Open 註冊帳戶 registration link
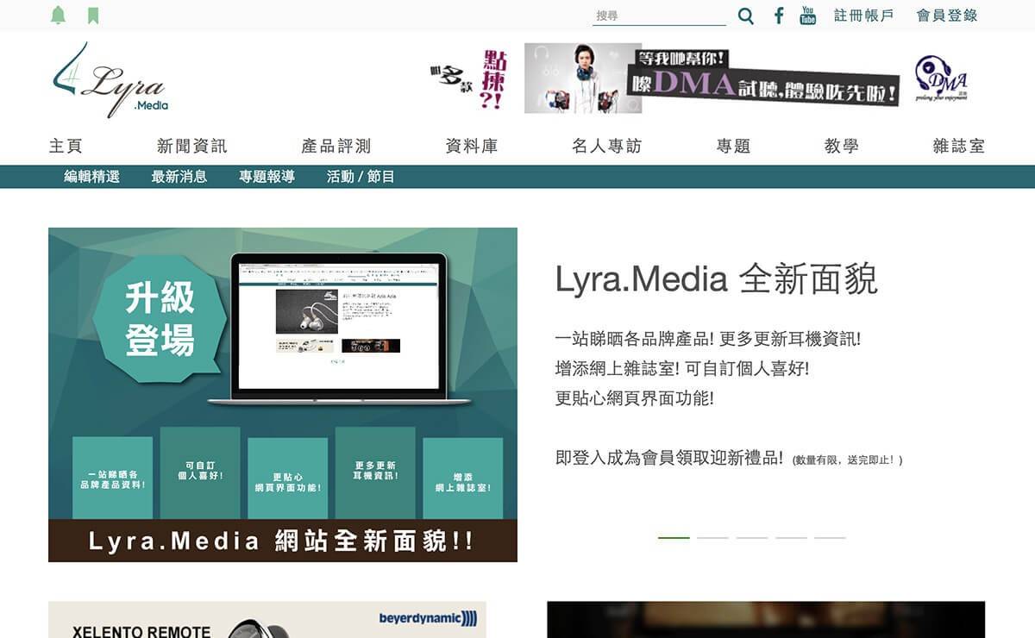The width and height of the screenshot is (1035, 638). 863,16
